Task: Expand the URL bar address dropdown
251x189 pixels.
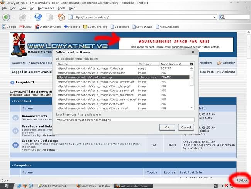Action: pyautogui.click(x=214, y=17)
